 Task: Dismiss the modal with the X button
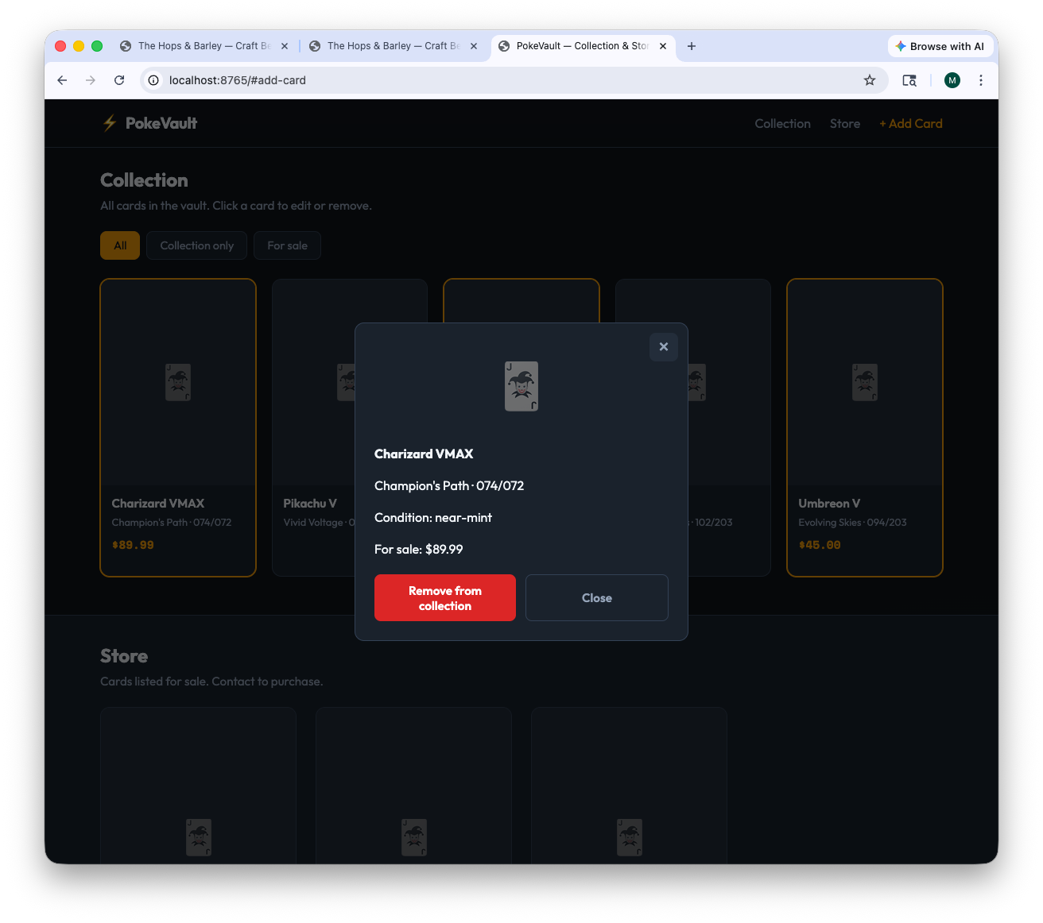coord(664,347)
